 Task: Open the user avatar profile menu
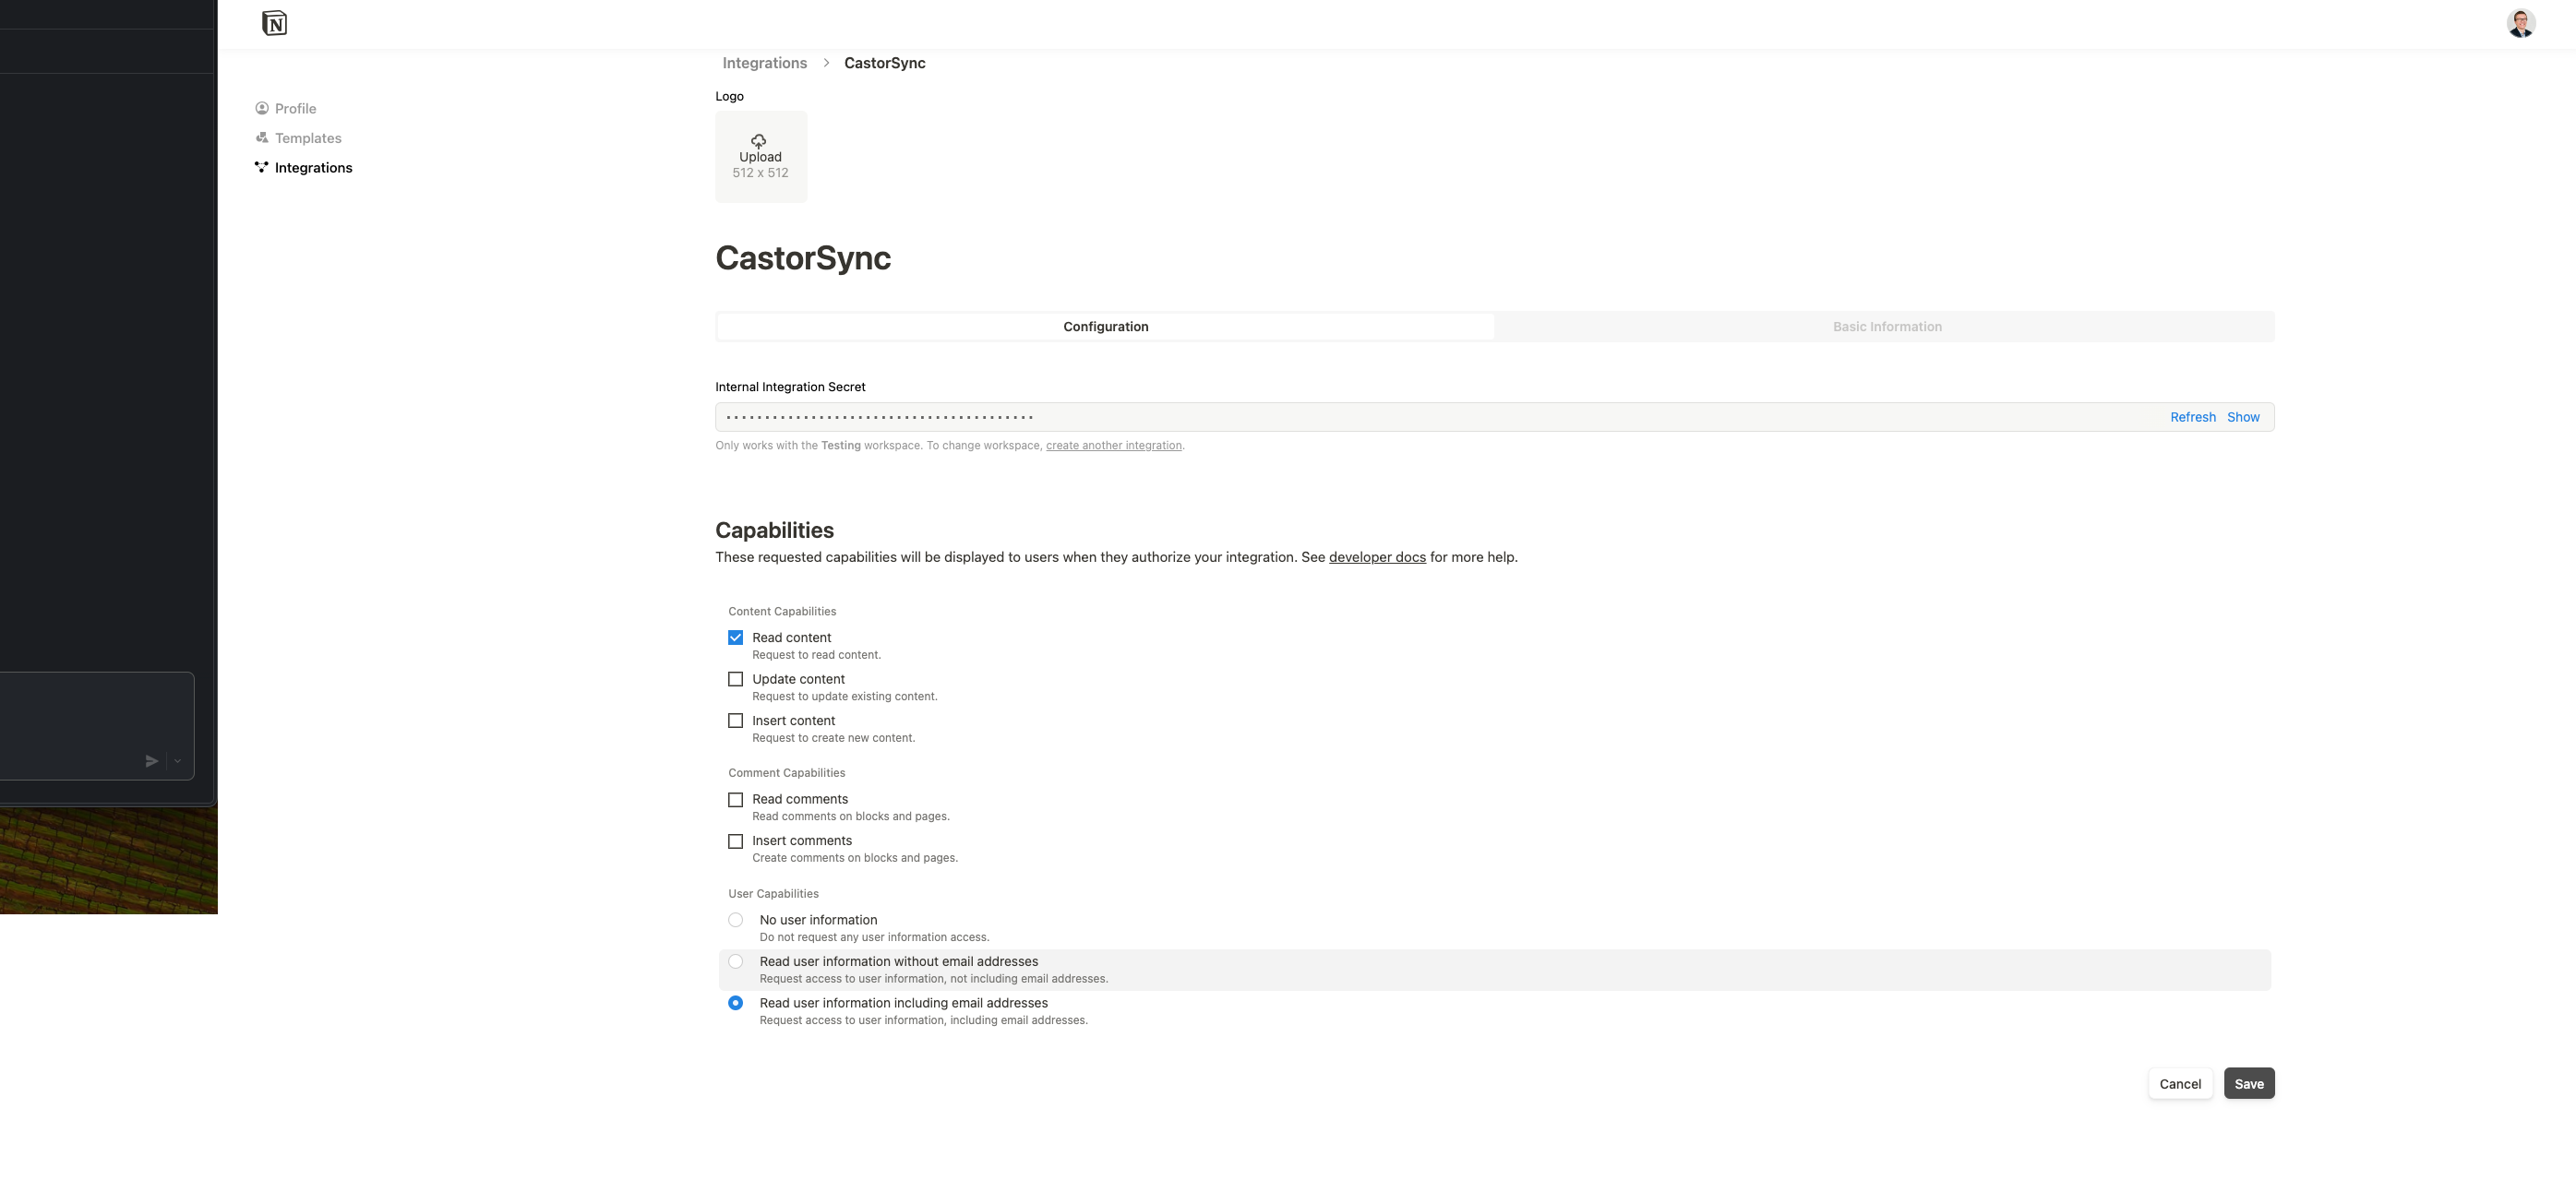[2520, 23]
